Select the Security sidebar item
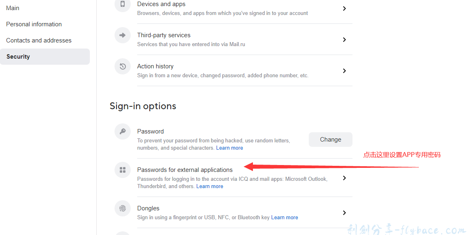This screenshot has height=235, width=467. pyautogui.click(x=18, y=57)
